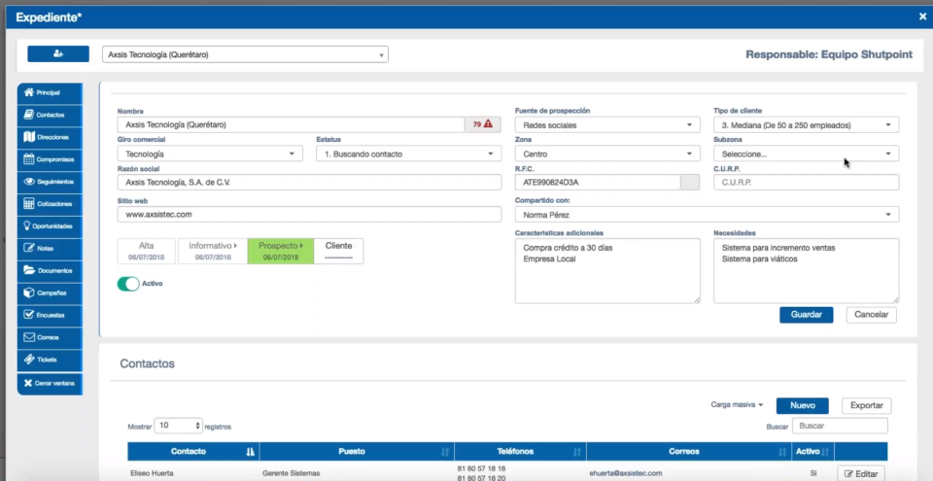The image size is (933, 481).
Task: Sort table by Teléfonos column
Action: click(x=520, y=451)
